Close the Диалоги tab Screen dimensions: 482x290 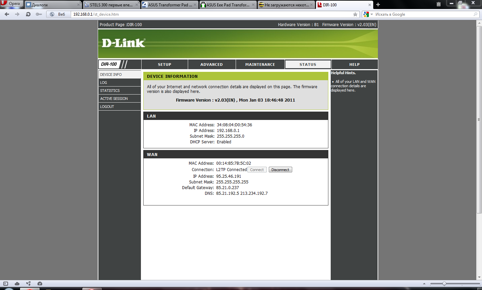pyautogui.click(x=78, y=5)
